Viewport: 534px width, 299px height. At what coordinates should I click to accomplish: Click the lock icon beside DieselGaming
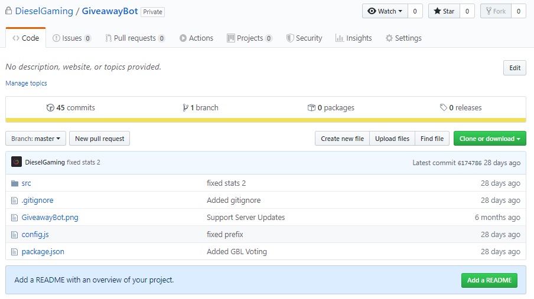click(9, 11)
